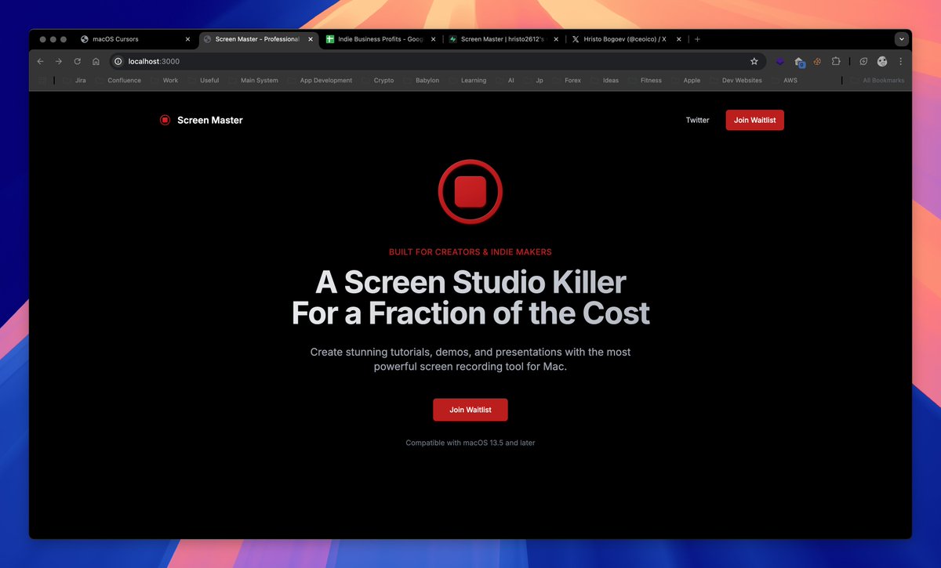The image size is (941, 568).
Task: Open the Work bookmarks folder
Action: pyautogui.click(x=164, y=80)
